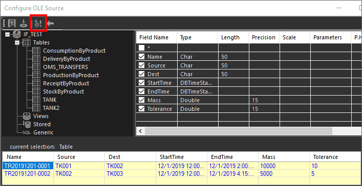Screen dimensions: 362x186
Task: Click the field grid horizontal scrollbar thumb
Action: (239, 131)
